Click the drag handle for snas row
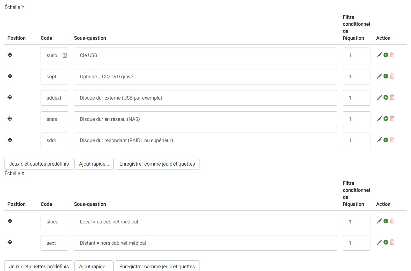Screen dimensions: 411x271 tap(10, 119)
